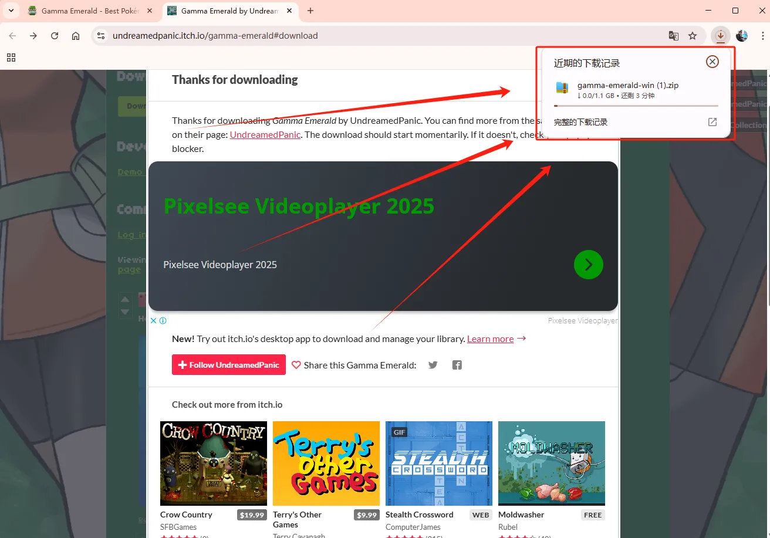Bookmark this page with the star icon

click(x=693, y=36)
